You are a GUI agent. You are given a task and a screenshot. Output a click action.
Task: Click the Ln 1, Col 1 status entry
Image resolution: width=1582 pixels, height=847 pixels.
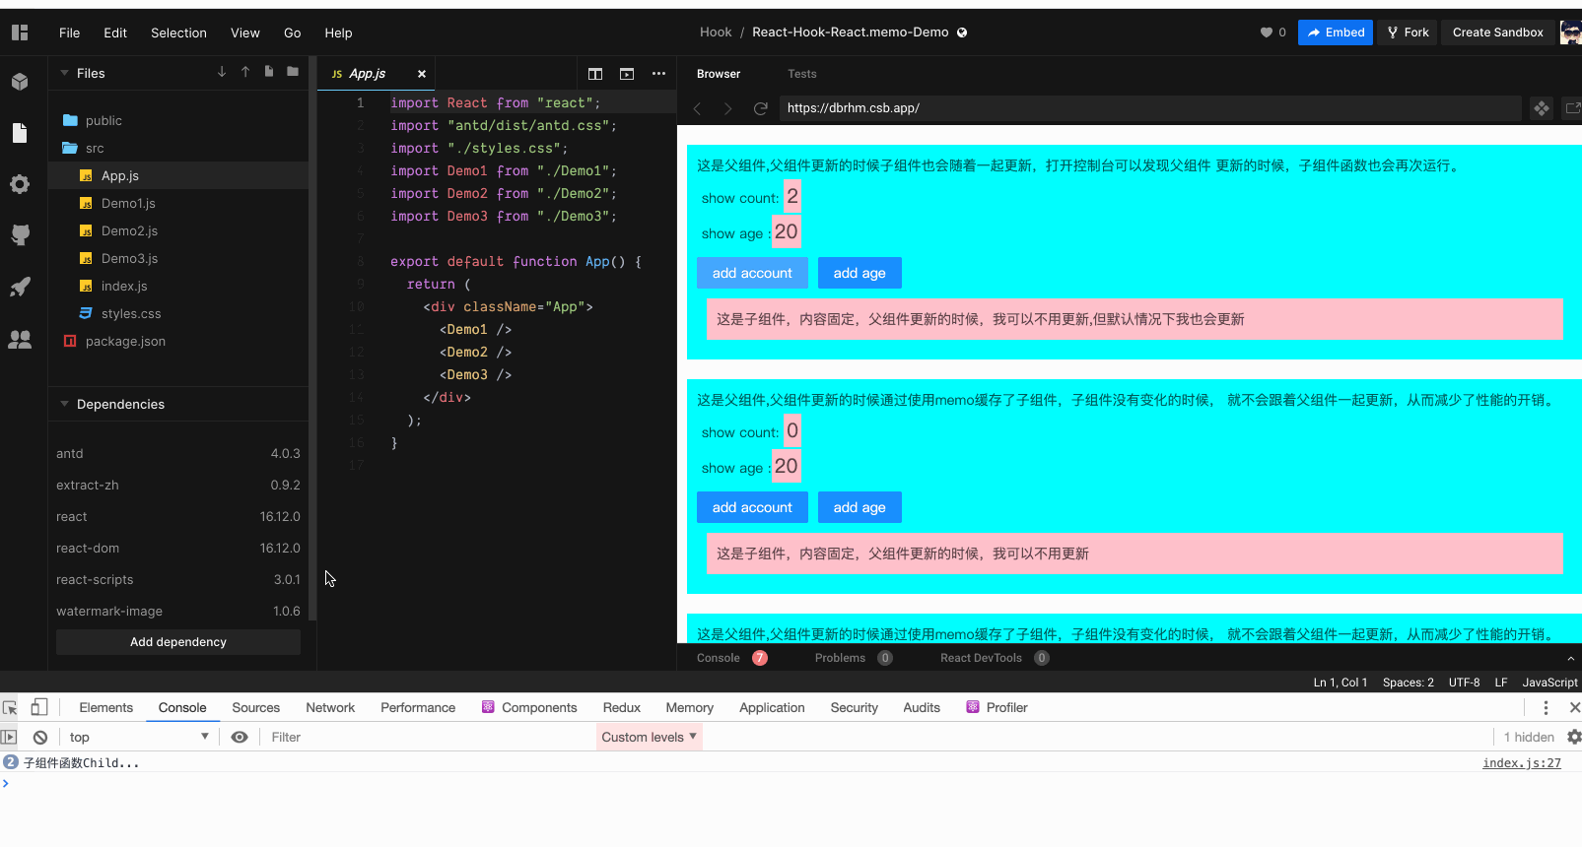pos(1340,683)
